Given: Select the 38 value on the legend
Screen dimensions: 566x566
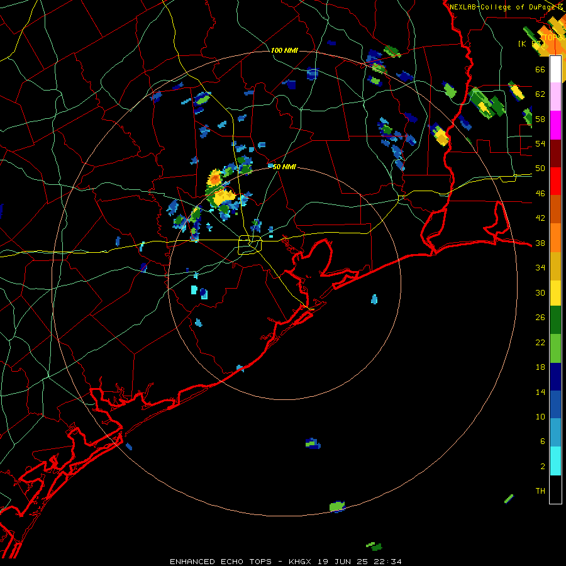Looking at the screenshot, I should point(540,243).
